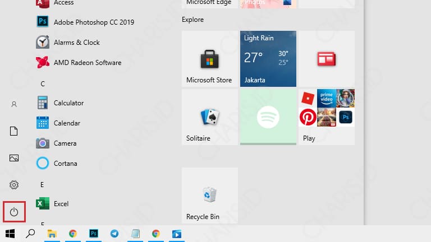Open hidden-object game icon in Play folder
Viewport: 431px width, 242px height.
tap(346, 98)
